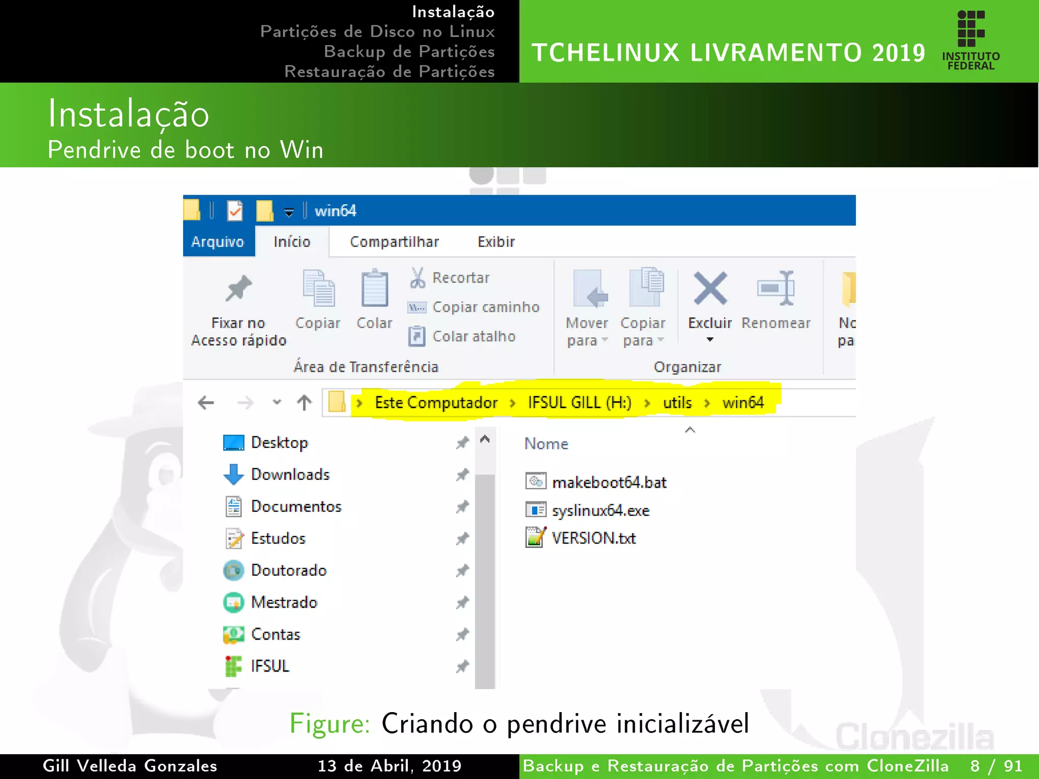The width and height of the screenshot is (1039, 779).
Task: Click the Copiar caminho icon
Action: 417,307
